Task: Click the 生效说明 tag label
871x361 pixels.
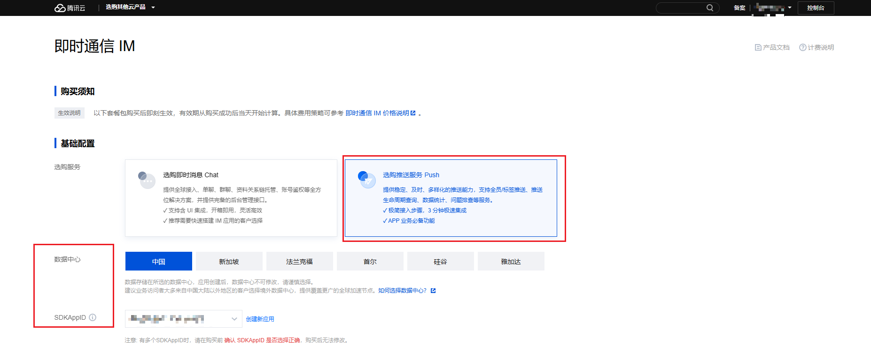Action: (x=70, y=113)
